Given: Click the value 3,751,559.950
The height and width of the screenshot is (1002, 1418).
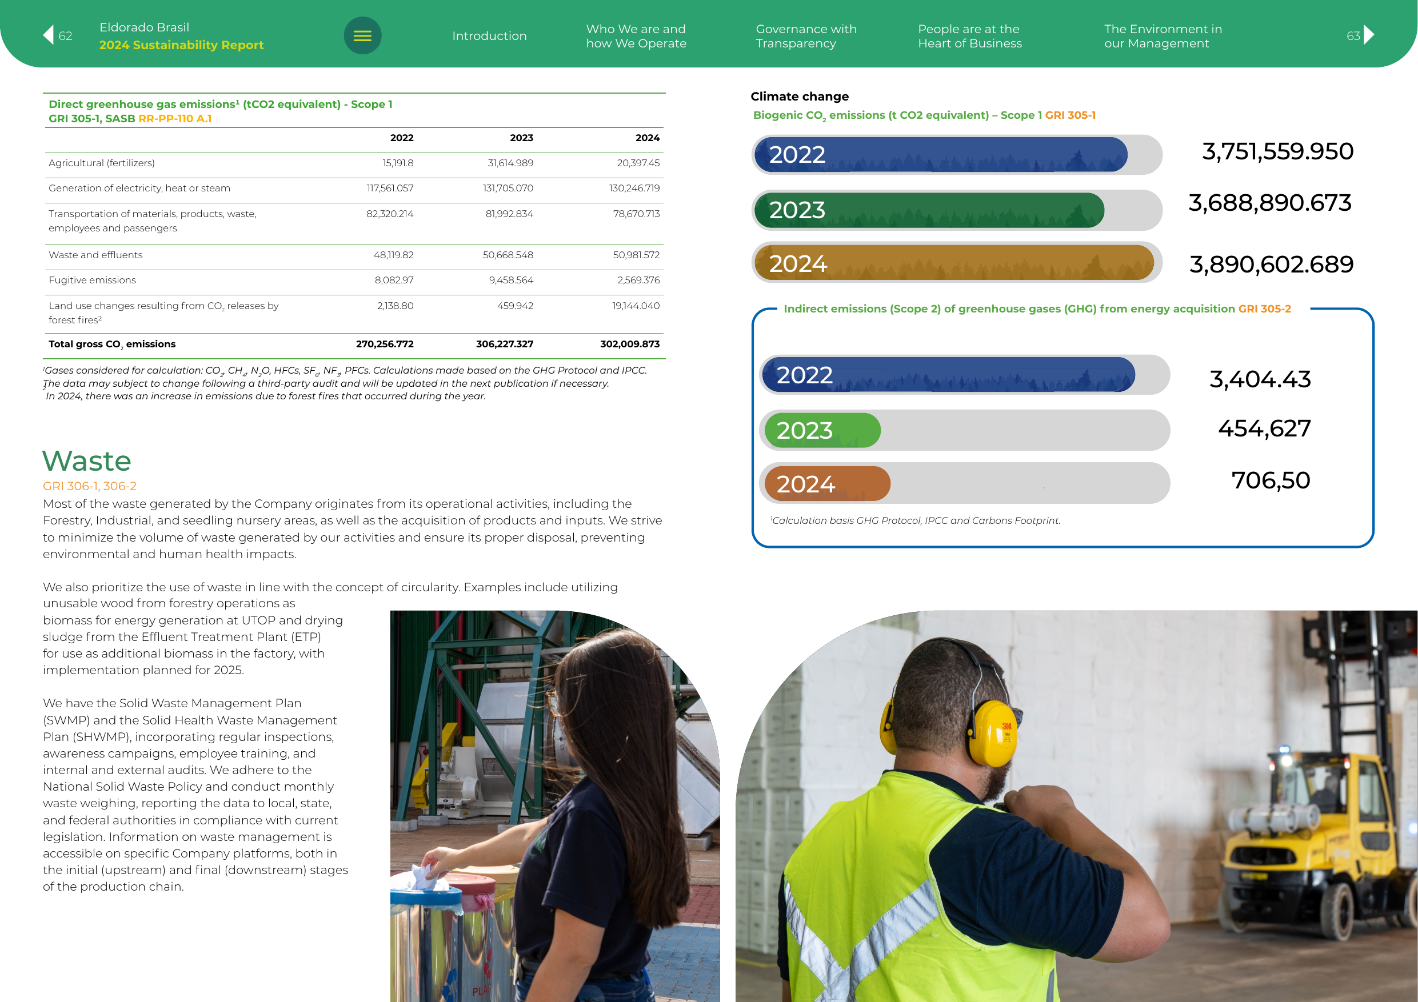Looking at the screenshot, I should [x=1277, y=151].
